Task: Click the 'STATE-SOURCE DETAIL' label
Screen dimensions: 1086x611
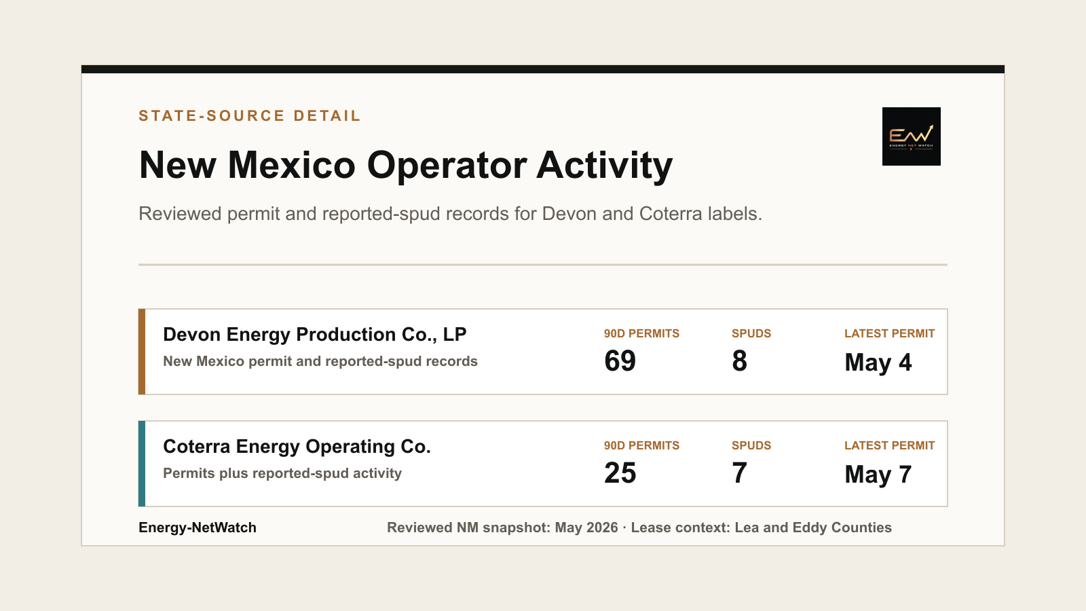Action: (x=250, y=116)
